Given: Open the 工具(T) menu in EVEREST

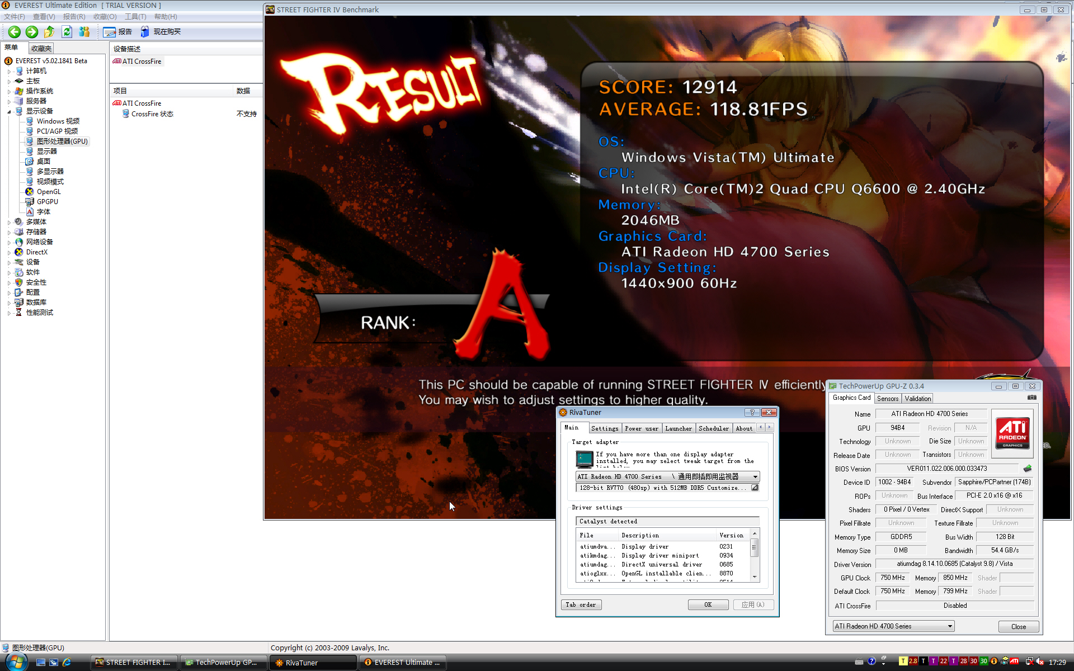Looking at the screenshot, I should tap(135, 17).
